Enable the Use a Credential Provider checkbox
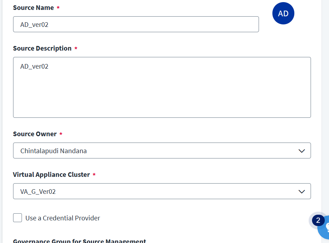This screenshot has width=329, height=243. coord(18,218)
